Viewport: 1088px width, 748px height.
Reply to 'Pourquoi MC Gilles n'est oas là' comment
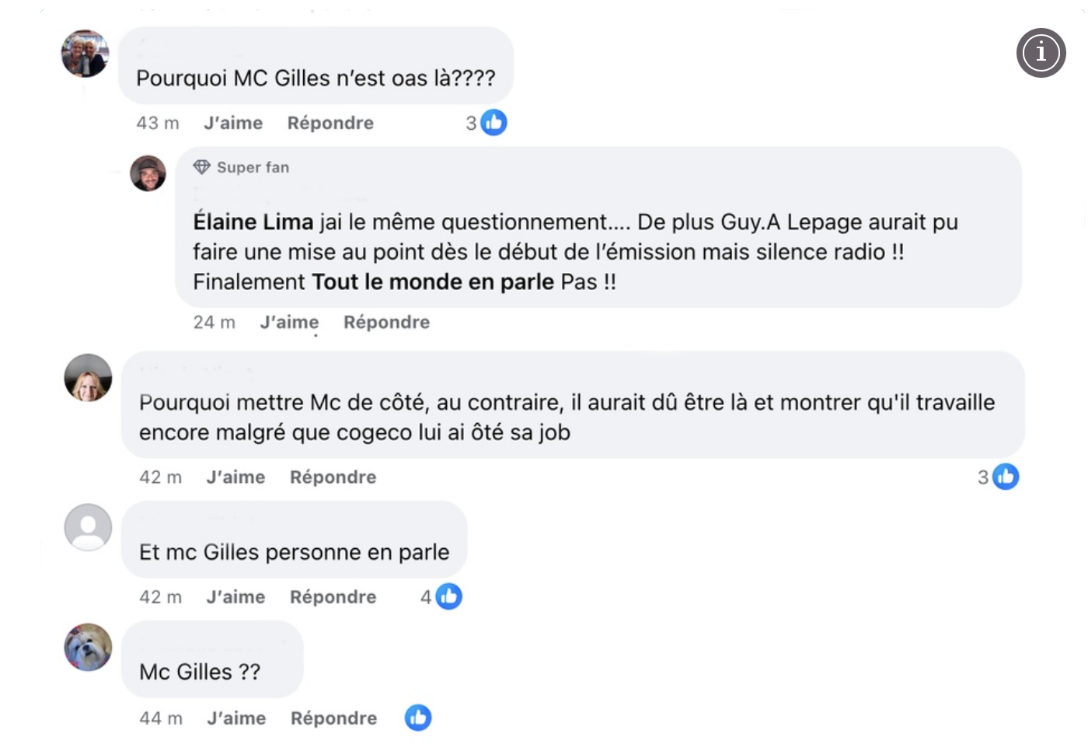[330, 123]
